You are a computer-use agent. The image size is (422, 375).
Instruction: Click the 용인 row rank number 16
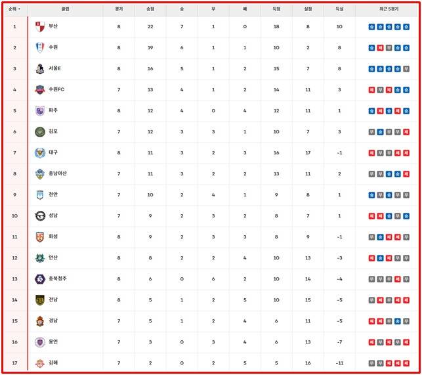pos(14,342)
